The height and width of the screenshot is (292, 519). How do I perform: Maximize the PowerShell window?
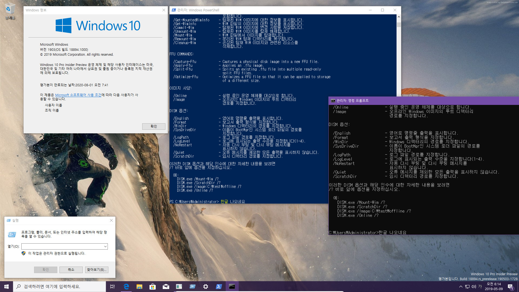coord(382,10)
